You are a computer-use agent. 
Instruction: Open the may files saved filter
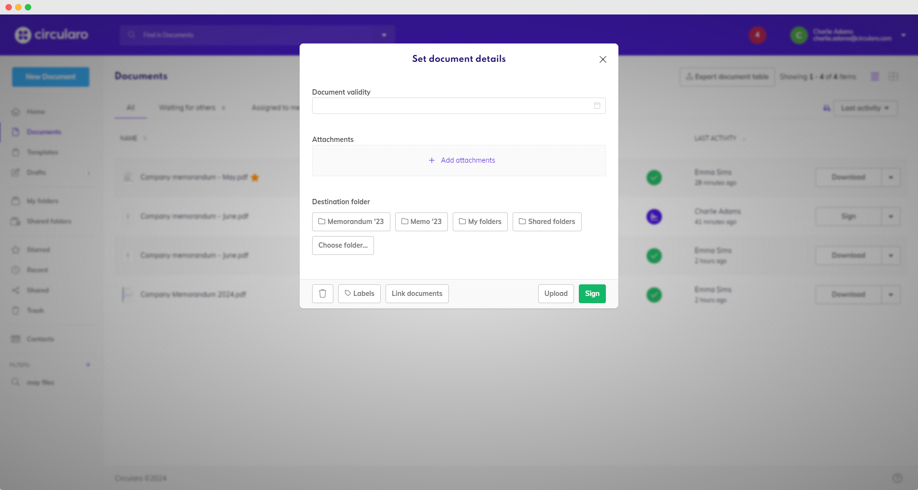click(40, 382)
